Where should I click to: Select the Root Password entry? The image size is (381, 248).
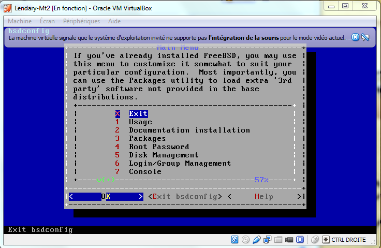(159, 147)
